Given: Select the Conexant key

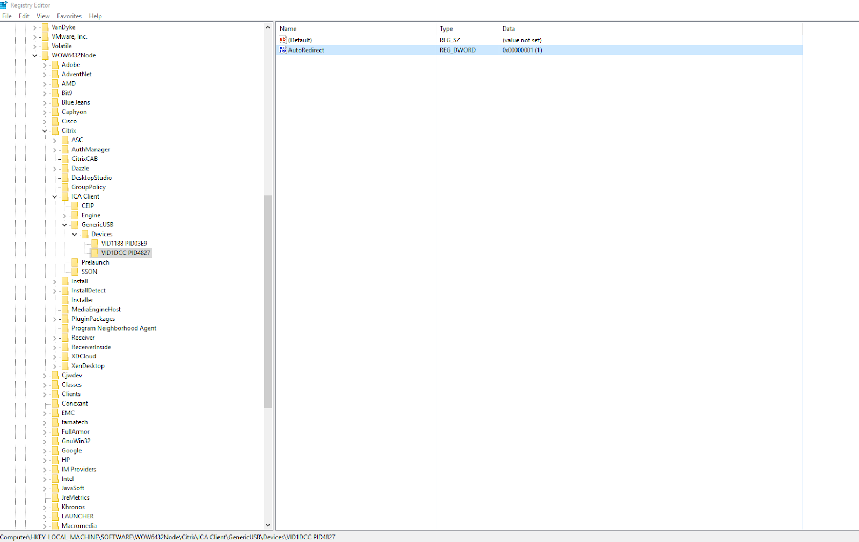Looking at the screenshot, I should tap(75, 404).
